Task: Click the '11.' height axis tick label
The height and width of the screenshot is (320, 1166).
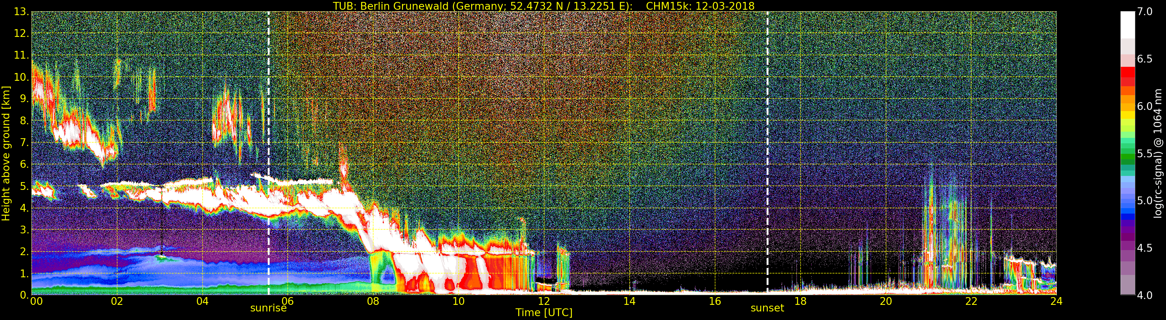Action: 21,55
